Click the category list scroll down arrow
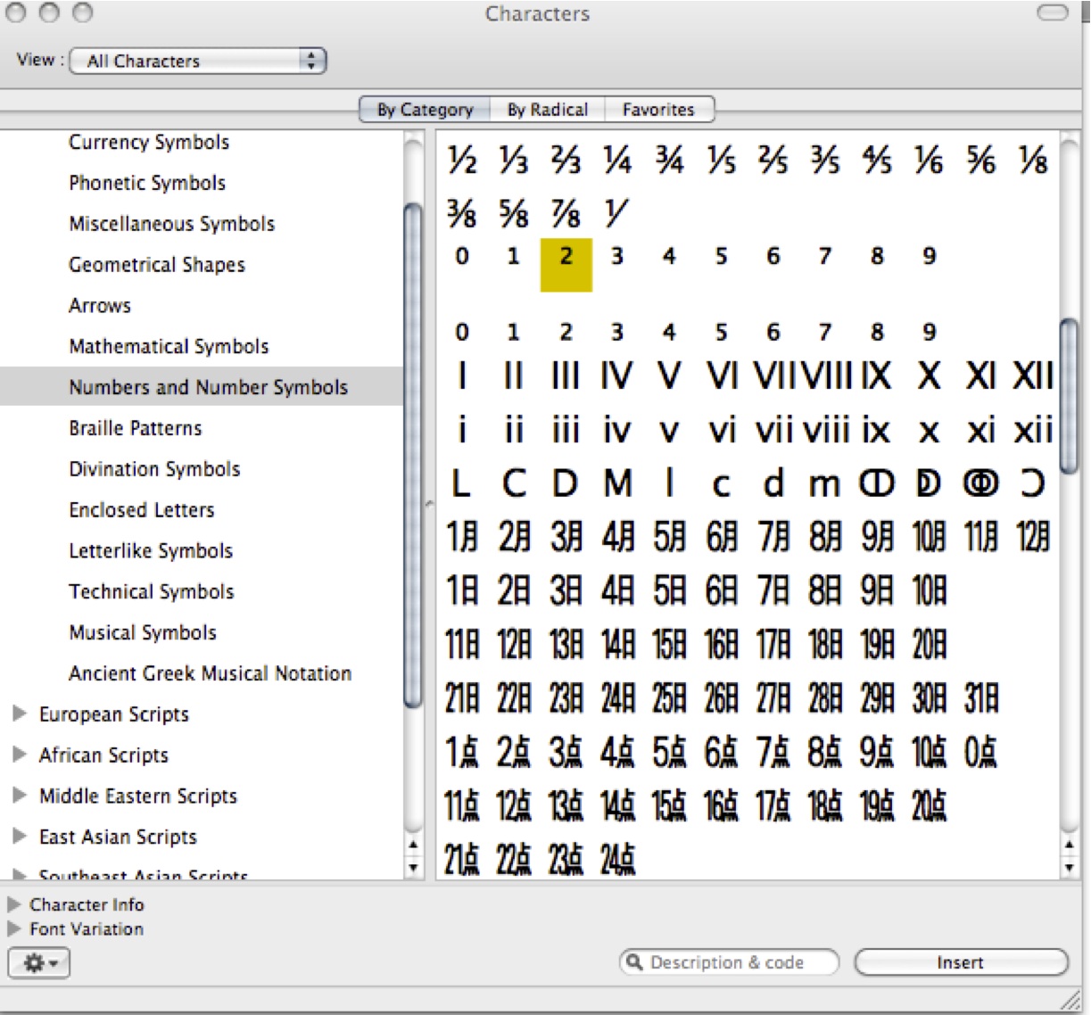The image size is (1091, 1015). (412, 867)
